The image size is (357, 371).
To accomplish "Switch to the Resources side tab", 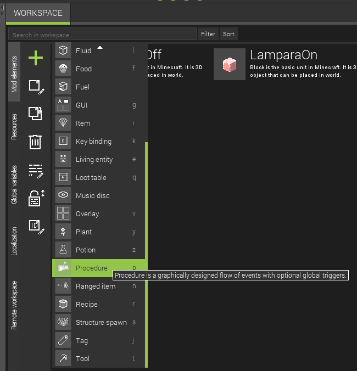I will [14, 127].
